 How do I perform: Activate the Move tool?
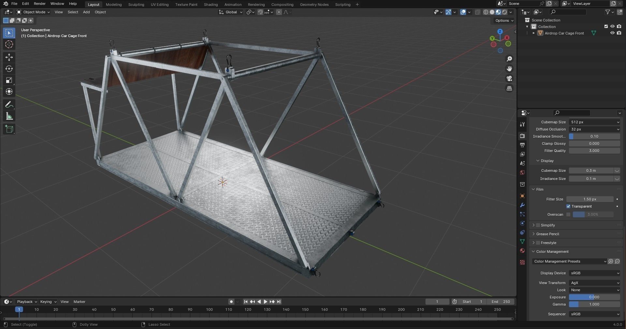[x=9, y=57]
